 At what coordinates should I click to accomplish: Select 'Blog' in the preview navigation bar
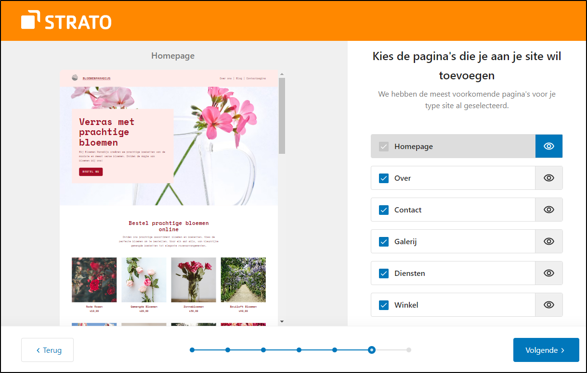point(239,78)
